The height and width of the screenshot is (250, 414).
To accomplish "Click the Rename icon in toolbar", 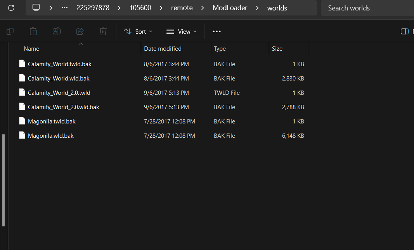I will click(57, 31).
